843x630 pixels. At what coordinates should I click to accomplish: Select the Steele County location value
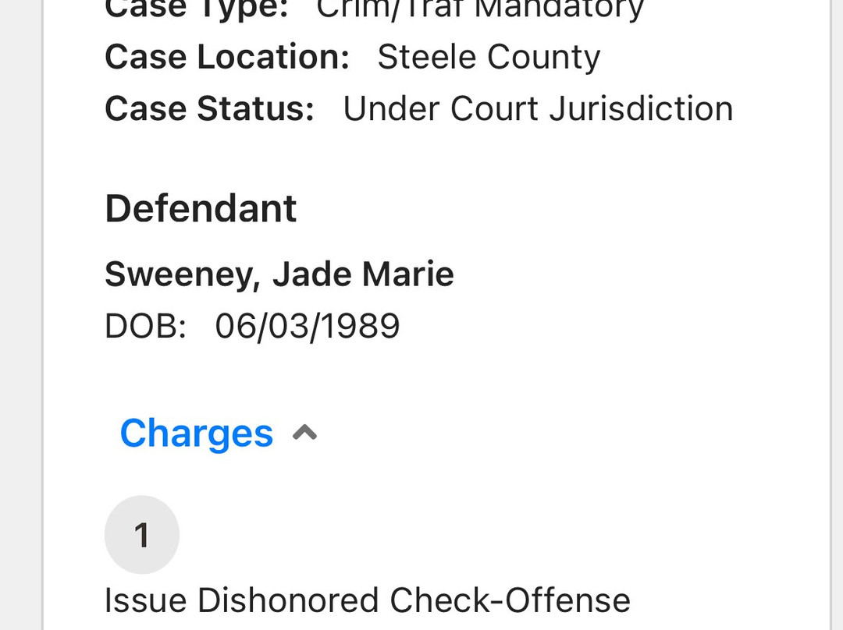489,57
